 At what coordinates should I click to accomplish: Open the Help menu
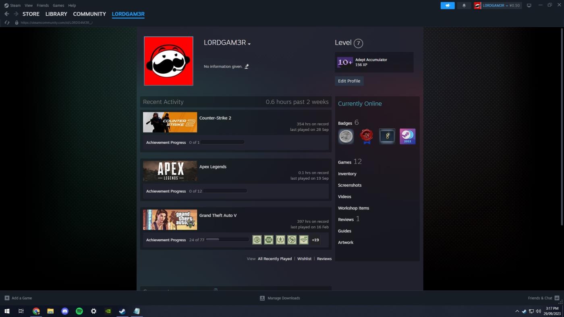(72, 6)
